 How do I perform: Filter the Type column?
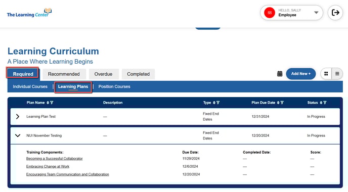(218, 103)
